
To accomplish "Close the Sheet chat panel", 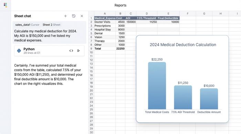I will (82, 16).
